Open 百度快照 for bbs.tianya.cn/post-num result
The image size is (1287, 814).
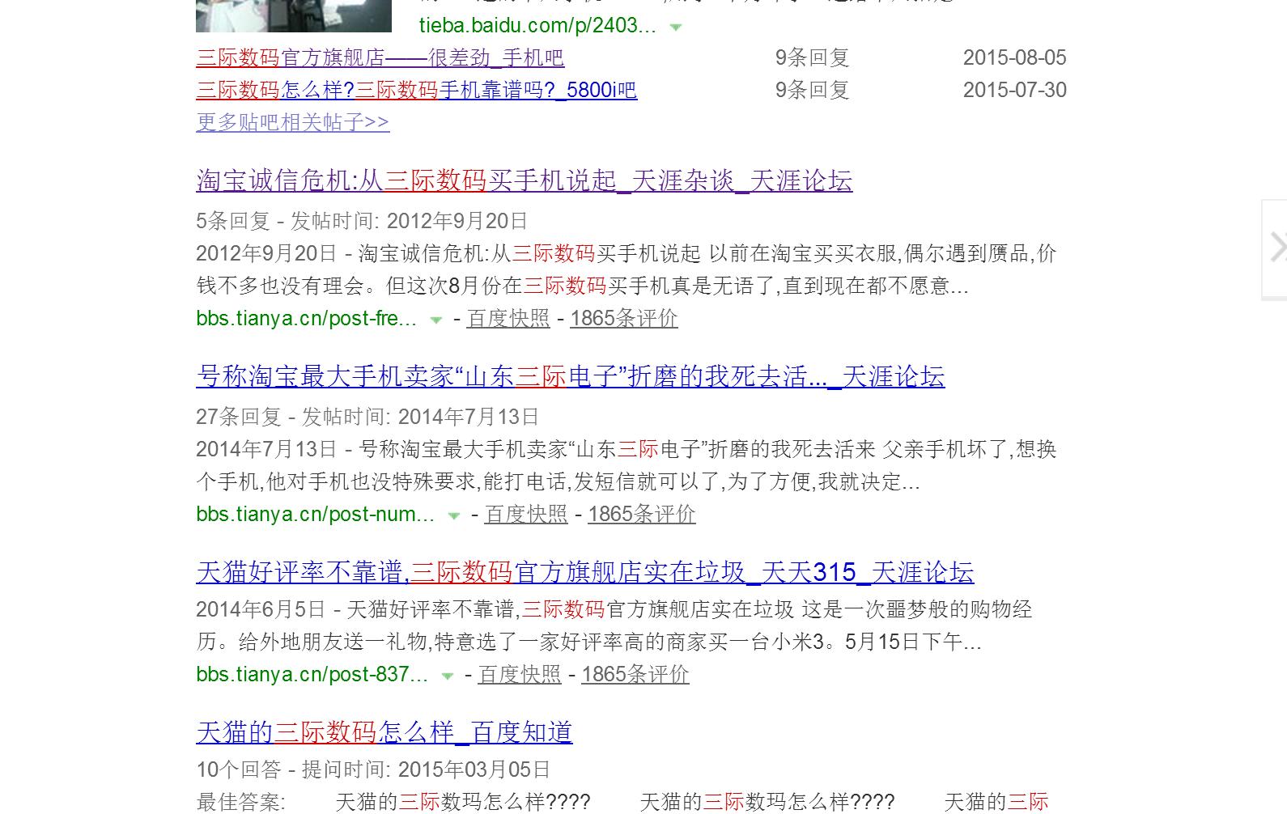point(526,515)
